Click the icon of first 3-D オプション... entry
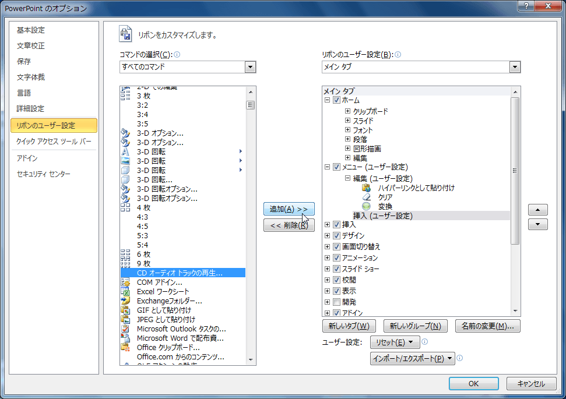Image resolution: width=566 pixels, height=399 pixels. pyautogui.click(x=125, y=133)
